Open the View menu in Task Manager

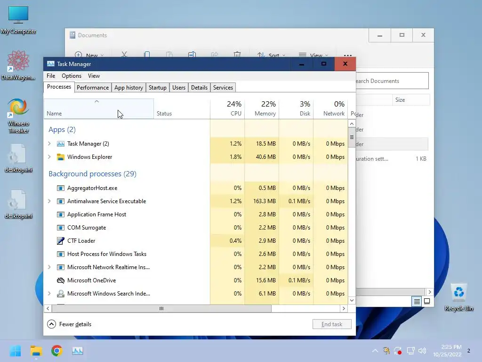click(94, 76)
